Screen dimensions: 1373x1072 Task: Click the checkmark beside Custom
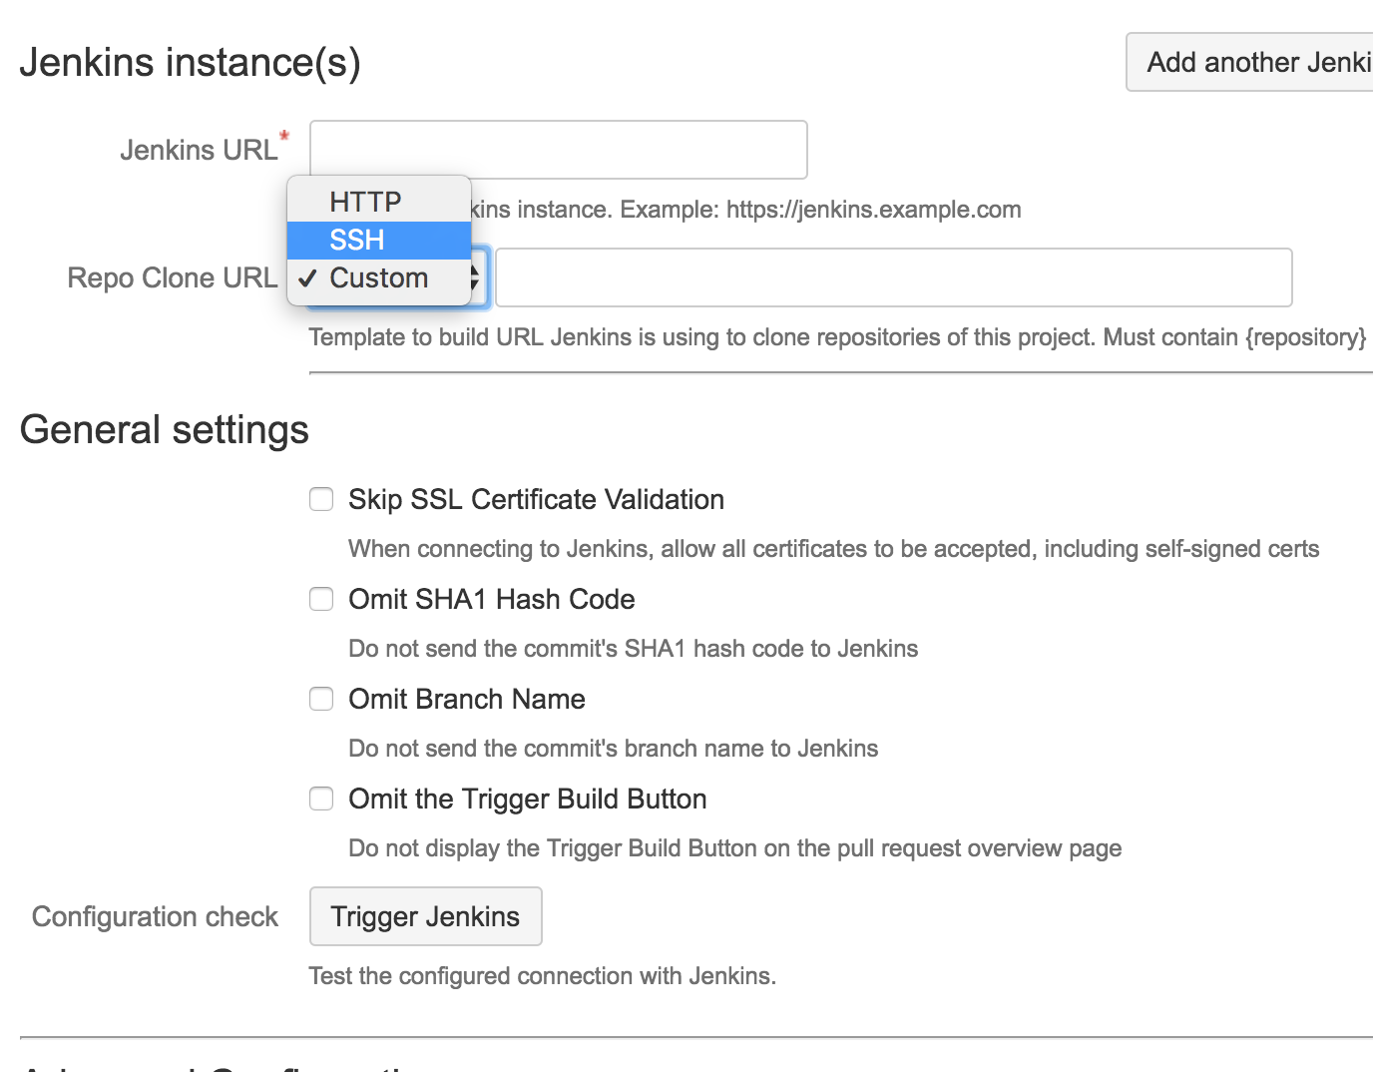(x=307, y=277)
